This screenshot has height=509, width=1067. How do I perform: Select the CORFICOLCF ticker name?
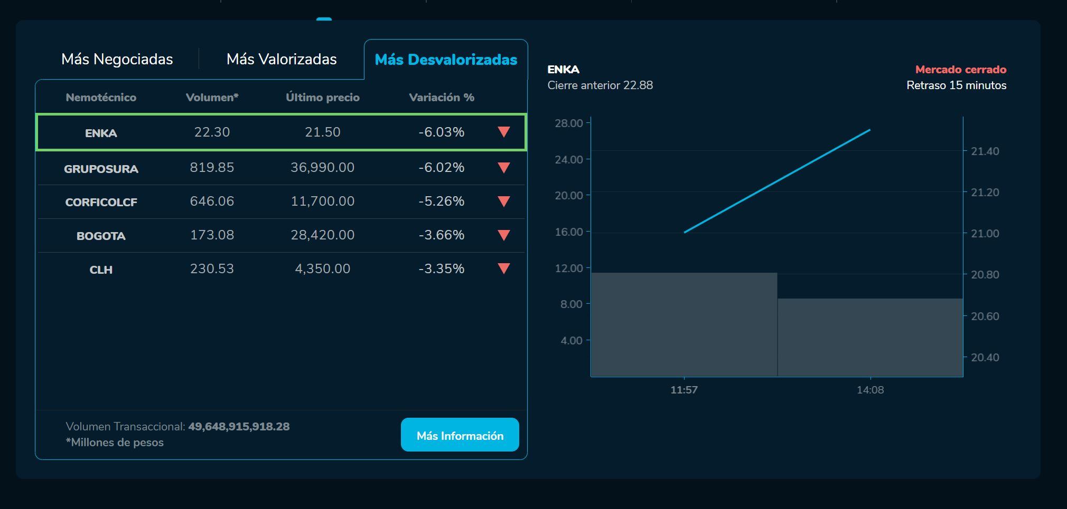[x=101, y=203]
